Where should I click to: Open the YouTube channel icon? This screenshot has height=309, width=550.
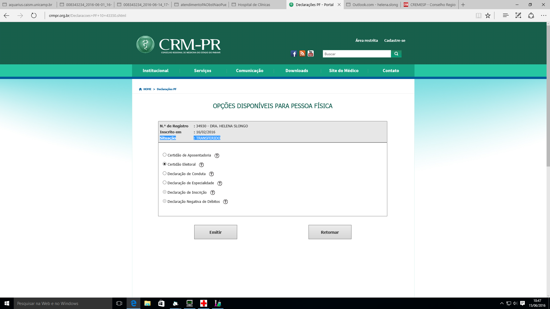[x=311, y=54]
